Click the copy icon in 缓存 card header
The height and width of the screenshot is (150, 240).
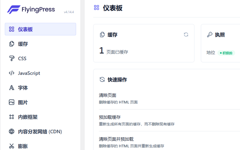pyautogui.click(x=102, y=35)
